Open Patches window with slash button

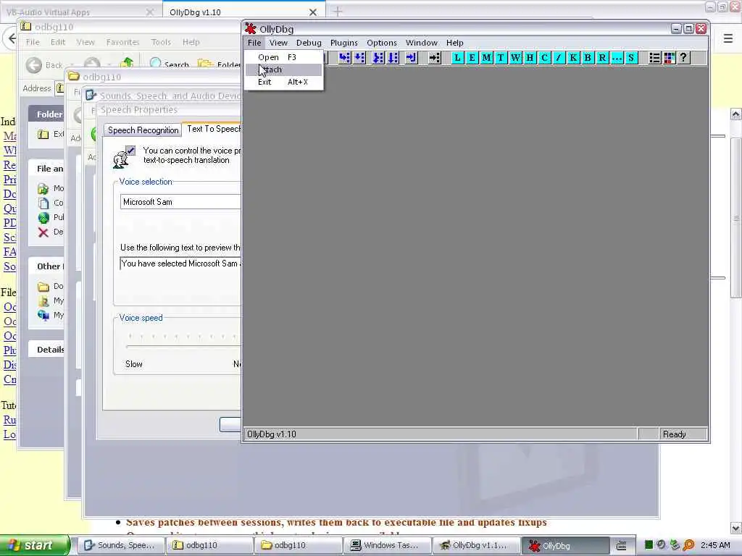coord(559,58)
